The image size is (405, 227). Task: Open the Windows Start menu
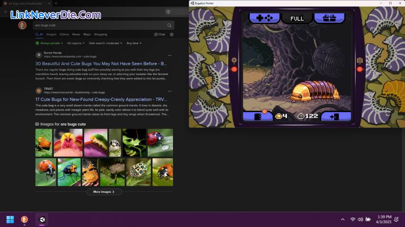(10, 219)
